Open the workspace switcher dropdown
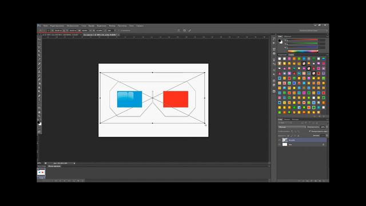Image resolution: width=366 pixels, height=206 pixels. tap(313, 30)
